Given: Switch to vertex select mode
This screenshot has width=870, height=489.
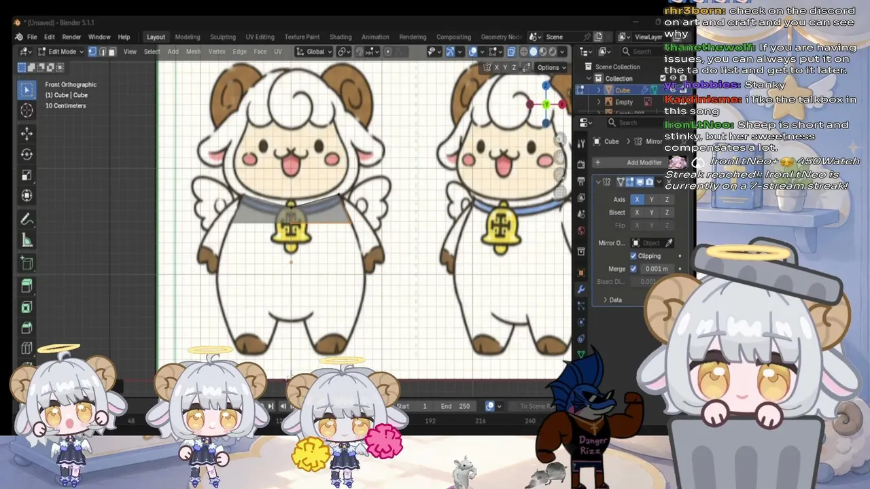Looking at the screenshot, I should click(92, 52).
